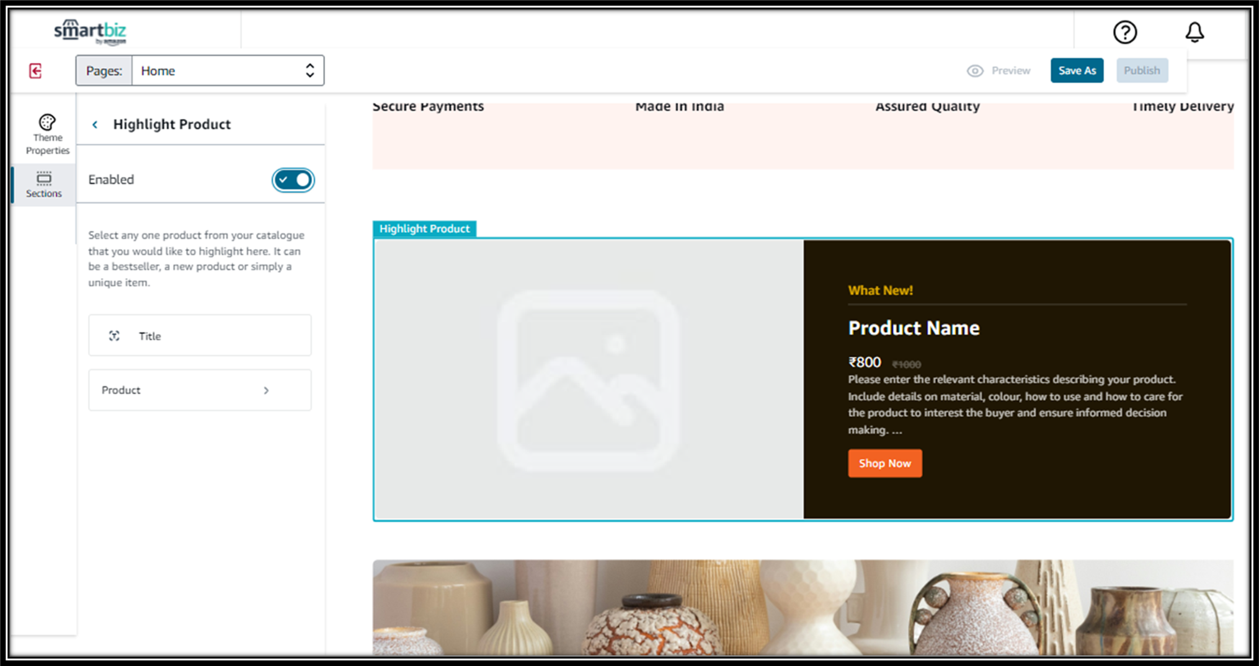Click the smartbiz logo
The height and width of the screenshot is (666, 1259).
[91, 32]
